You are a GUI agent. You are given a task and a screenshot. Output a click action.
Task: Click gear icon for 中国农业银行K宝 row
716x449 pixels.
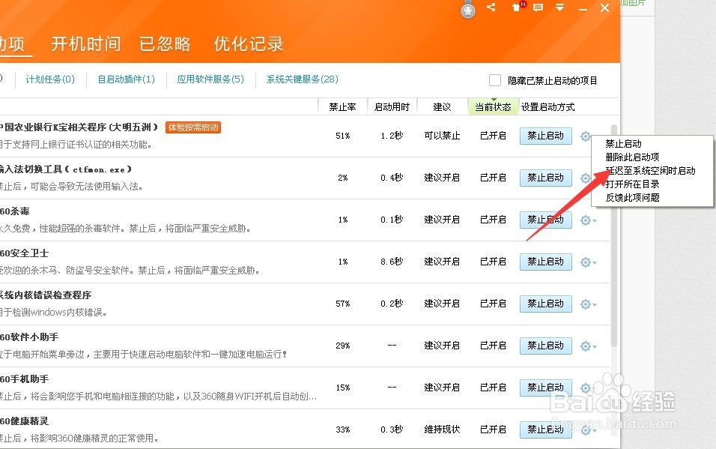[x=586, y=136]
